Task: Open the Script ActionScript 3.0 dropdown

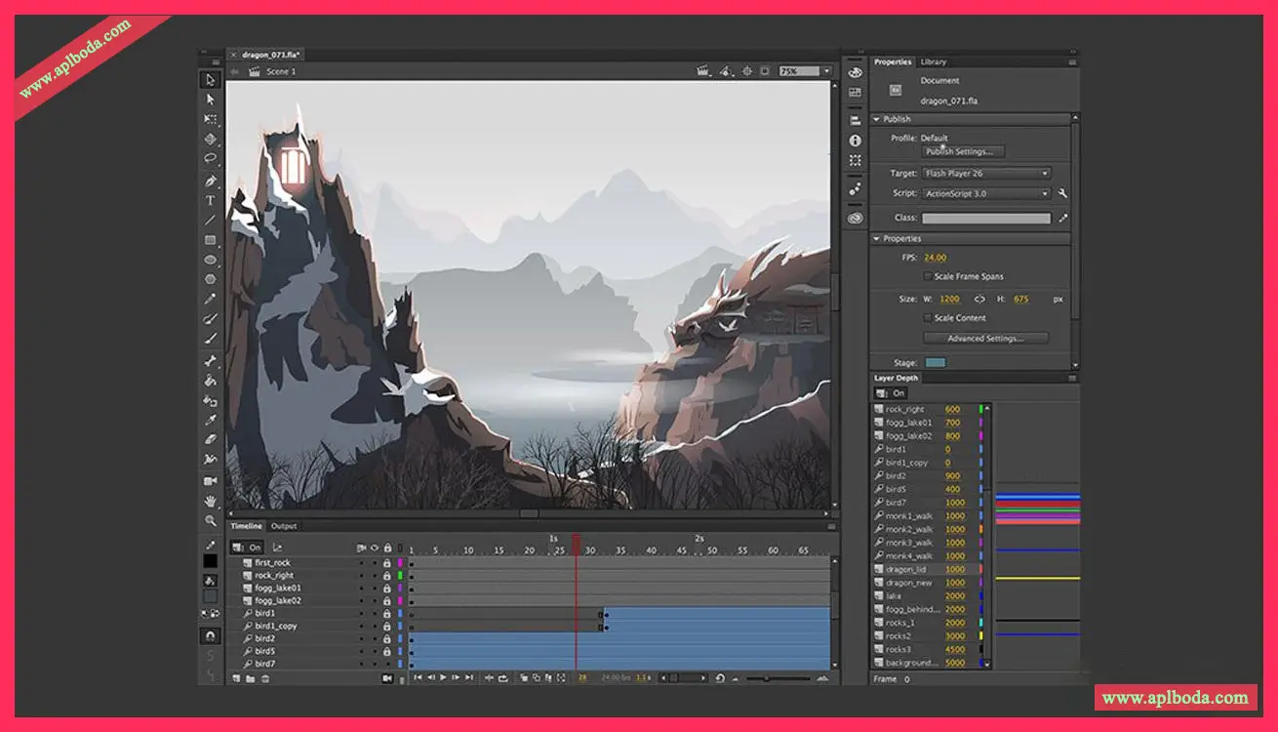Action: [986, 194]
